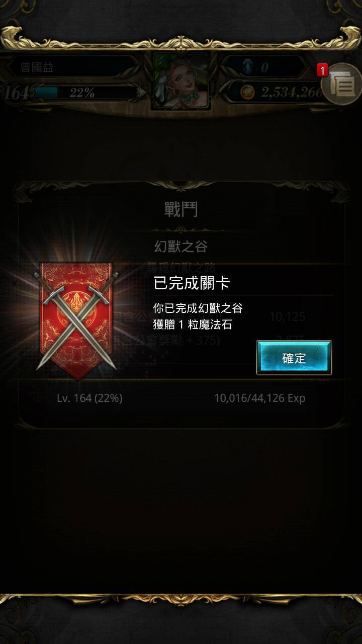
Task: Tap the Lv. 164 (22%) text
Action: tap(89, 398)
